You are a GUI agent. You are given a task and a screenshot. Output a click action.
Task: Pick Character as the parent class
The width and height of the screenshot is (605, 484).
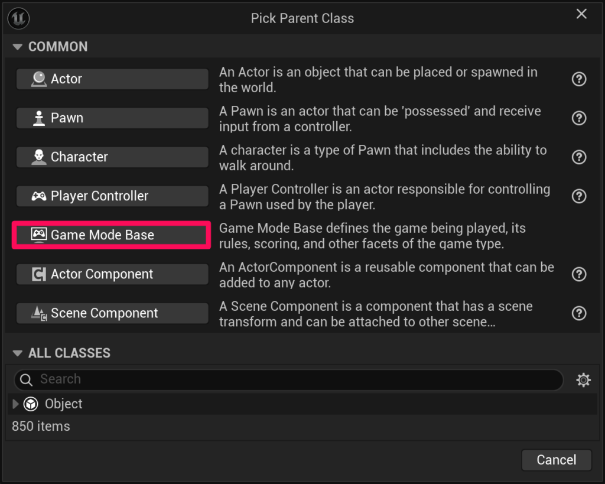pos(112,157)
